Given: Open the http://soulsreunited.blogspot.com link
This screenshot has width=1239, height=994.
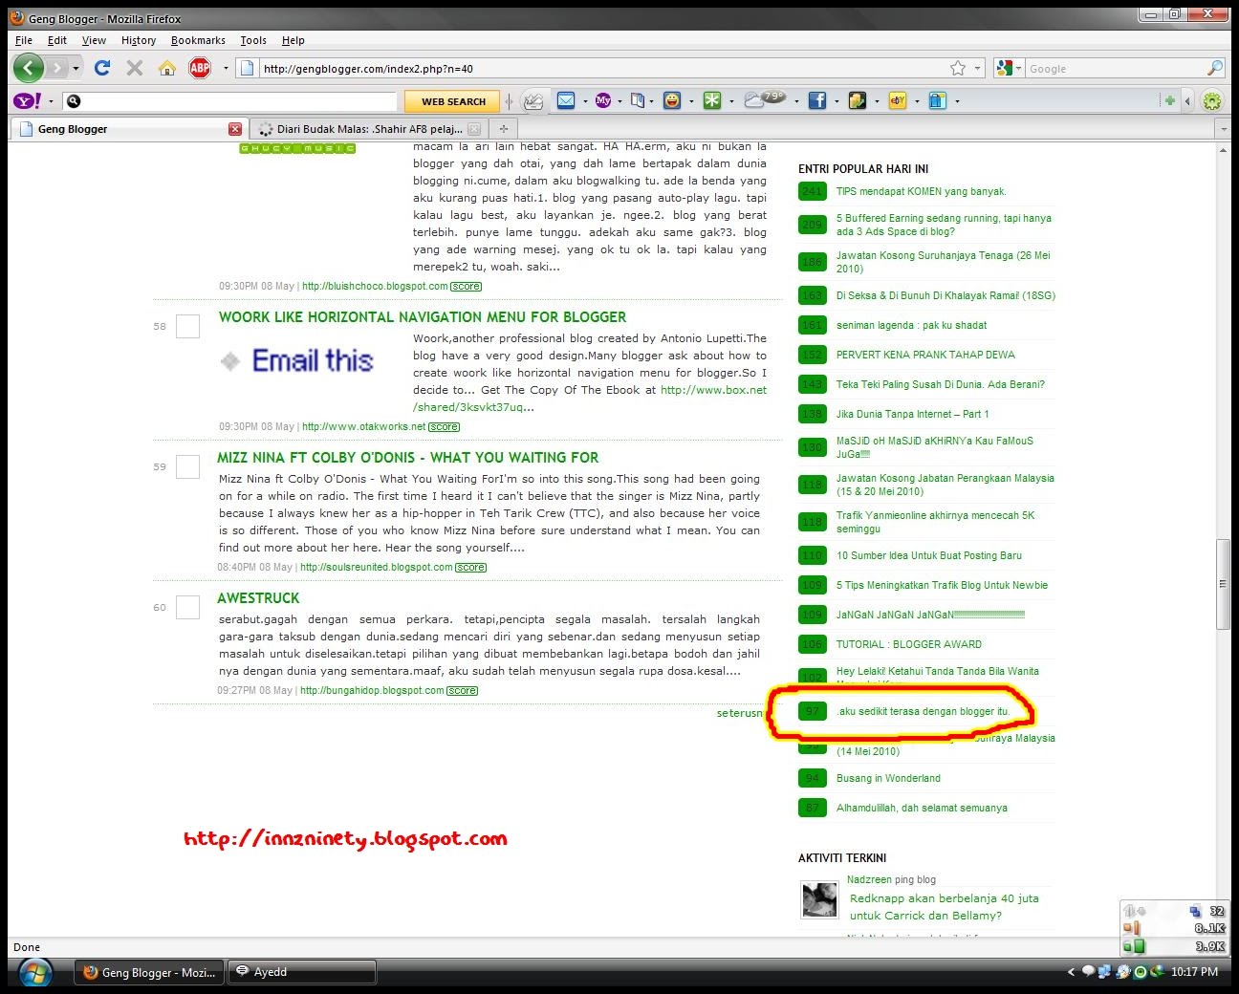Looking at the screenshot, I should 377,567.
